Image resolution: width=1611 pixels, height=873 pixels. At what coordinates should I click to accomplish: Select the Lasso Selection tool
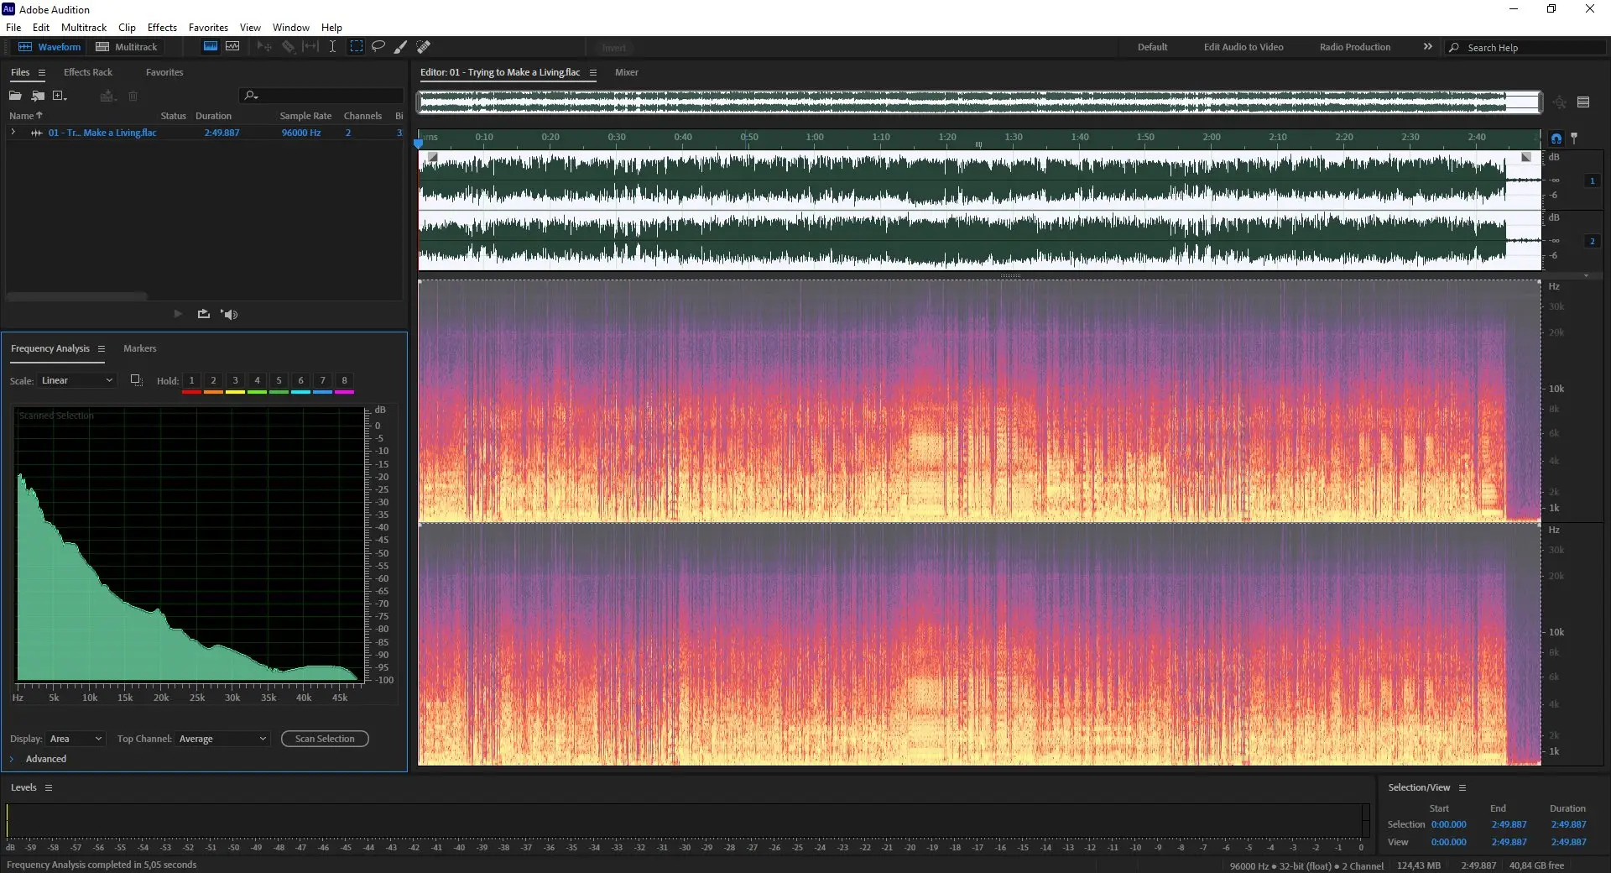pyautogui.click(x=378, y=47)
